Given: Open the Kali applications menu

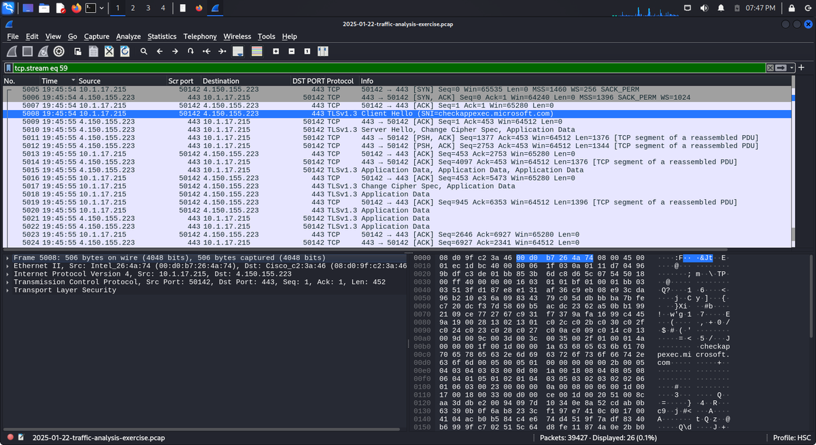Looking at the screenshot, I should point(8,8).
